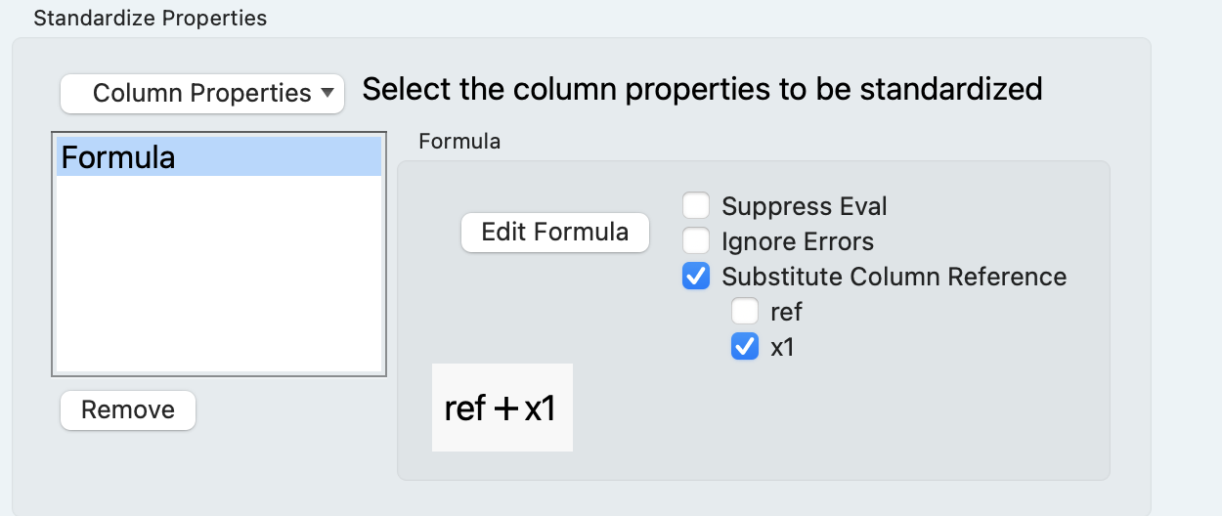Uncheck the x1 column reference checkbox
The image size is (1222, 516).
tap(745, 347)
